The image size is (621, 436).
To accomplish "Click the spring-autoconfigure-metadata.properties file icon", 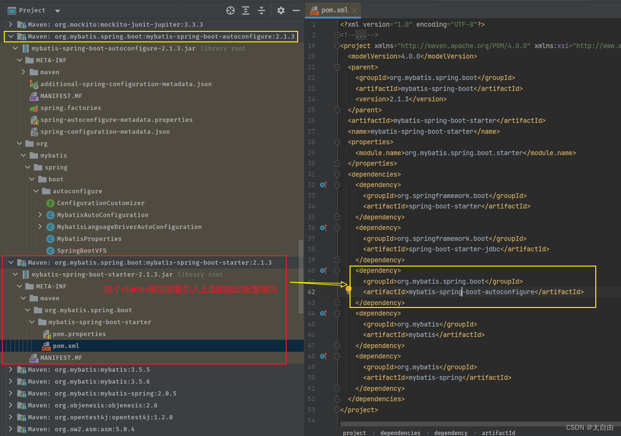I will [34, 119].
